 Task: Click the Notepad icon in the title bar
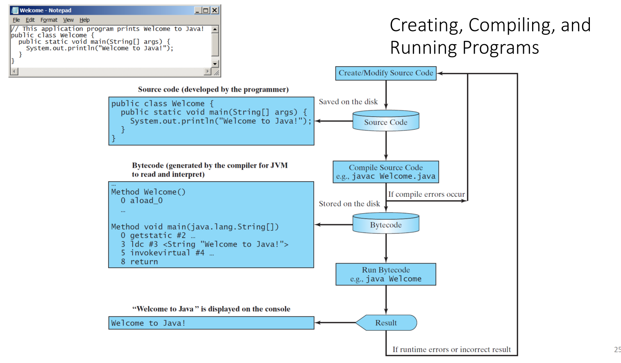coord(15,10)
